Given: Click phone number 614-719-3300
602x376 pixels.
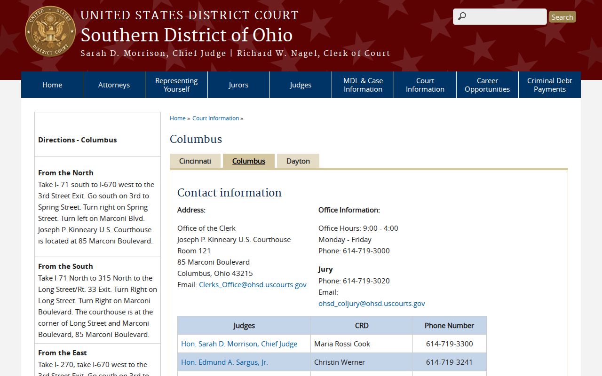Looking at the screenshot, I should click(x=450, y=344).
